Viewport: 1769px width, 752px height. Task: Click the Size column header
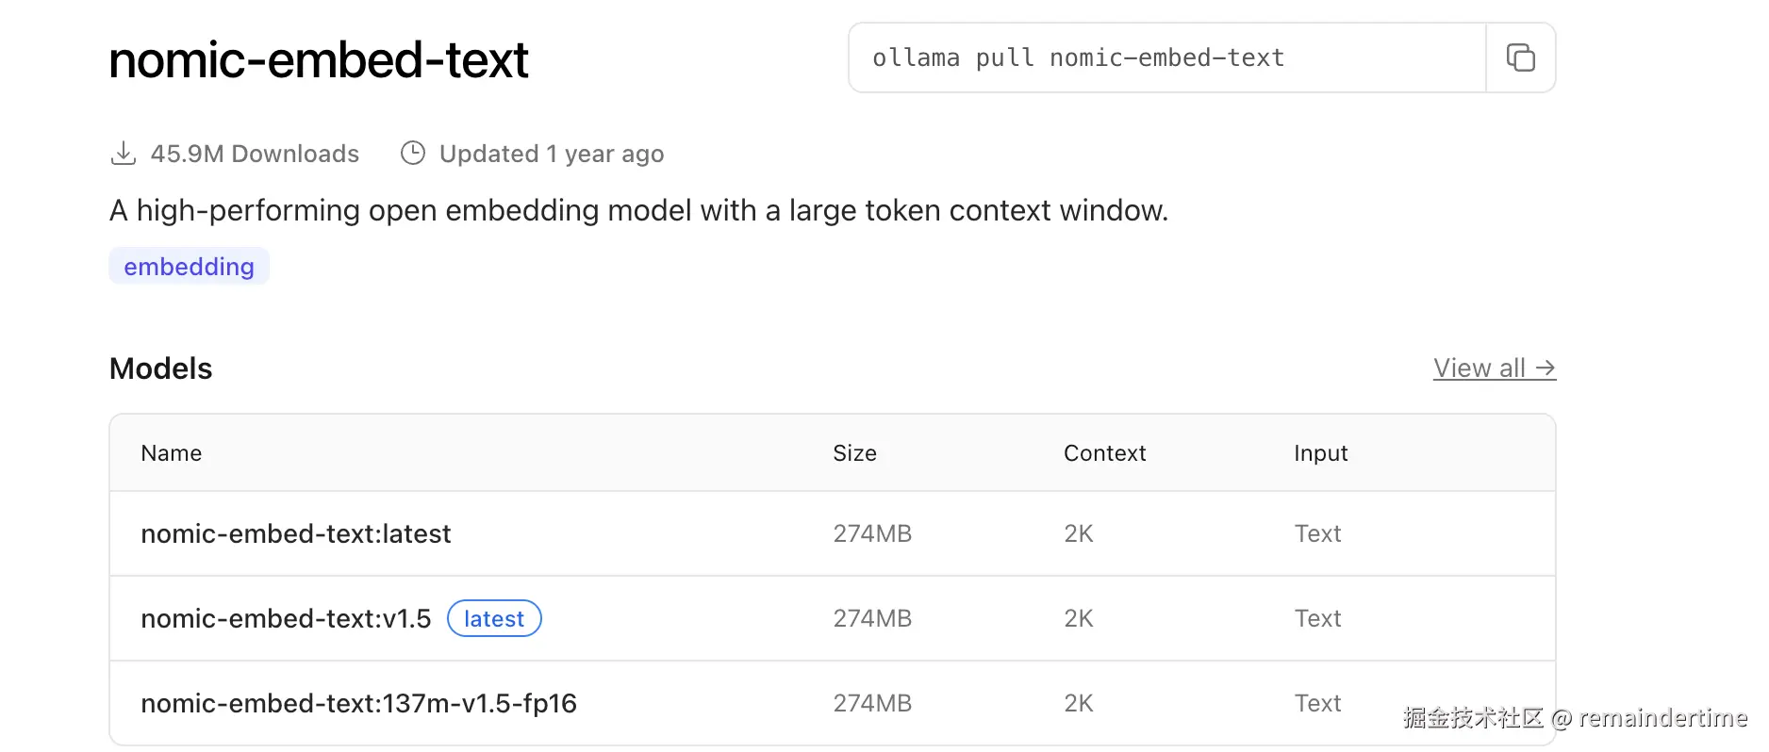pos(854,453)
